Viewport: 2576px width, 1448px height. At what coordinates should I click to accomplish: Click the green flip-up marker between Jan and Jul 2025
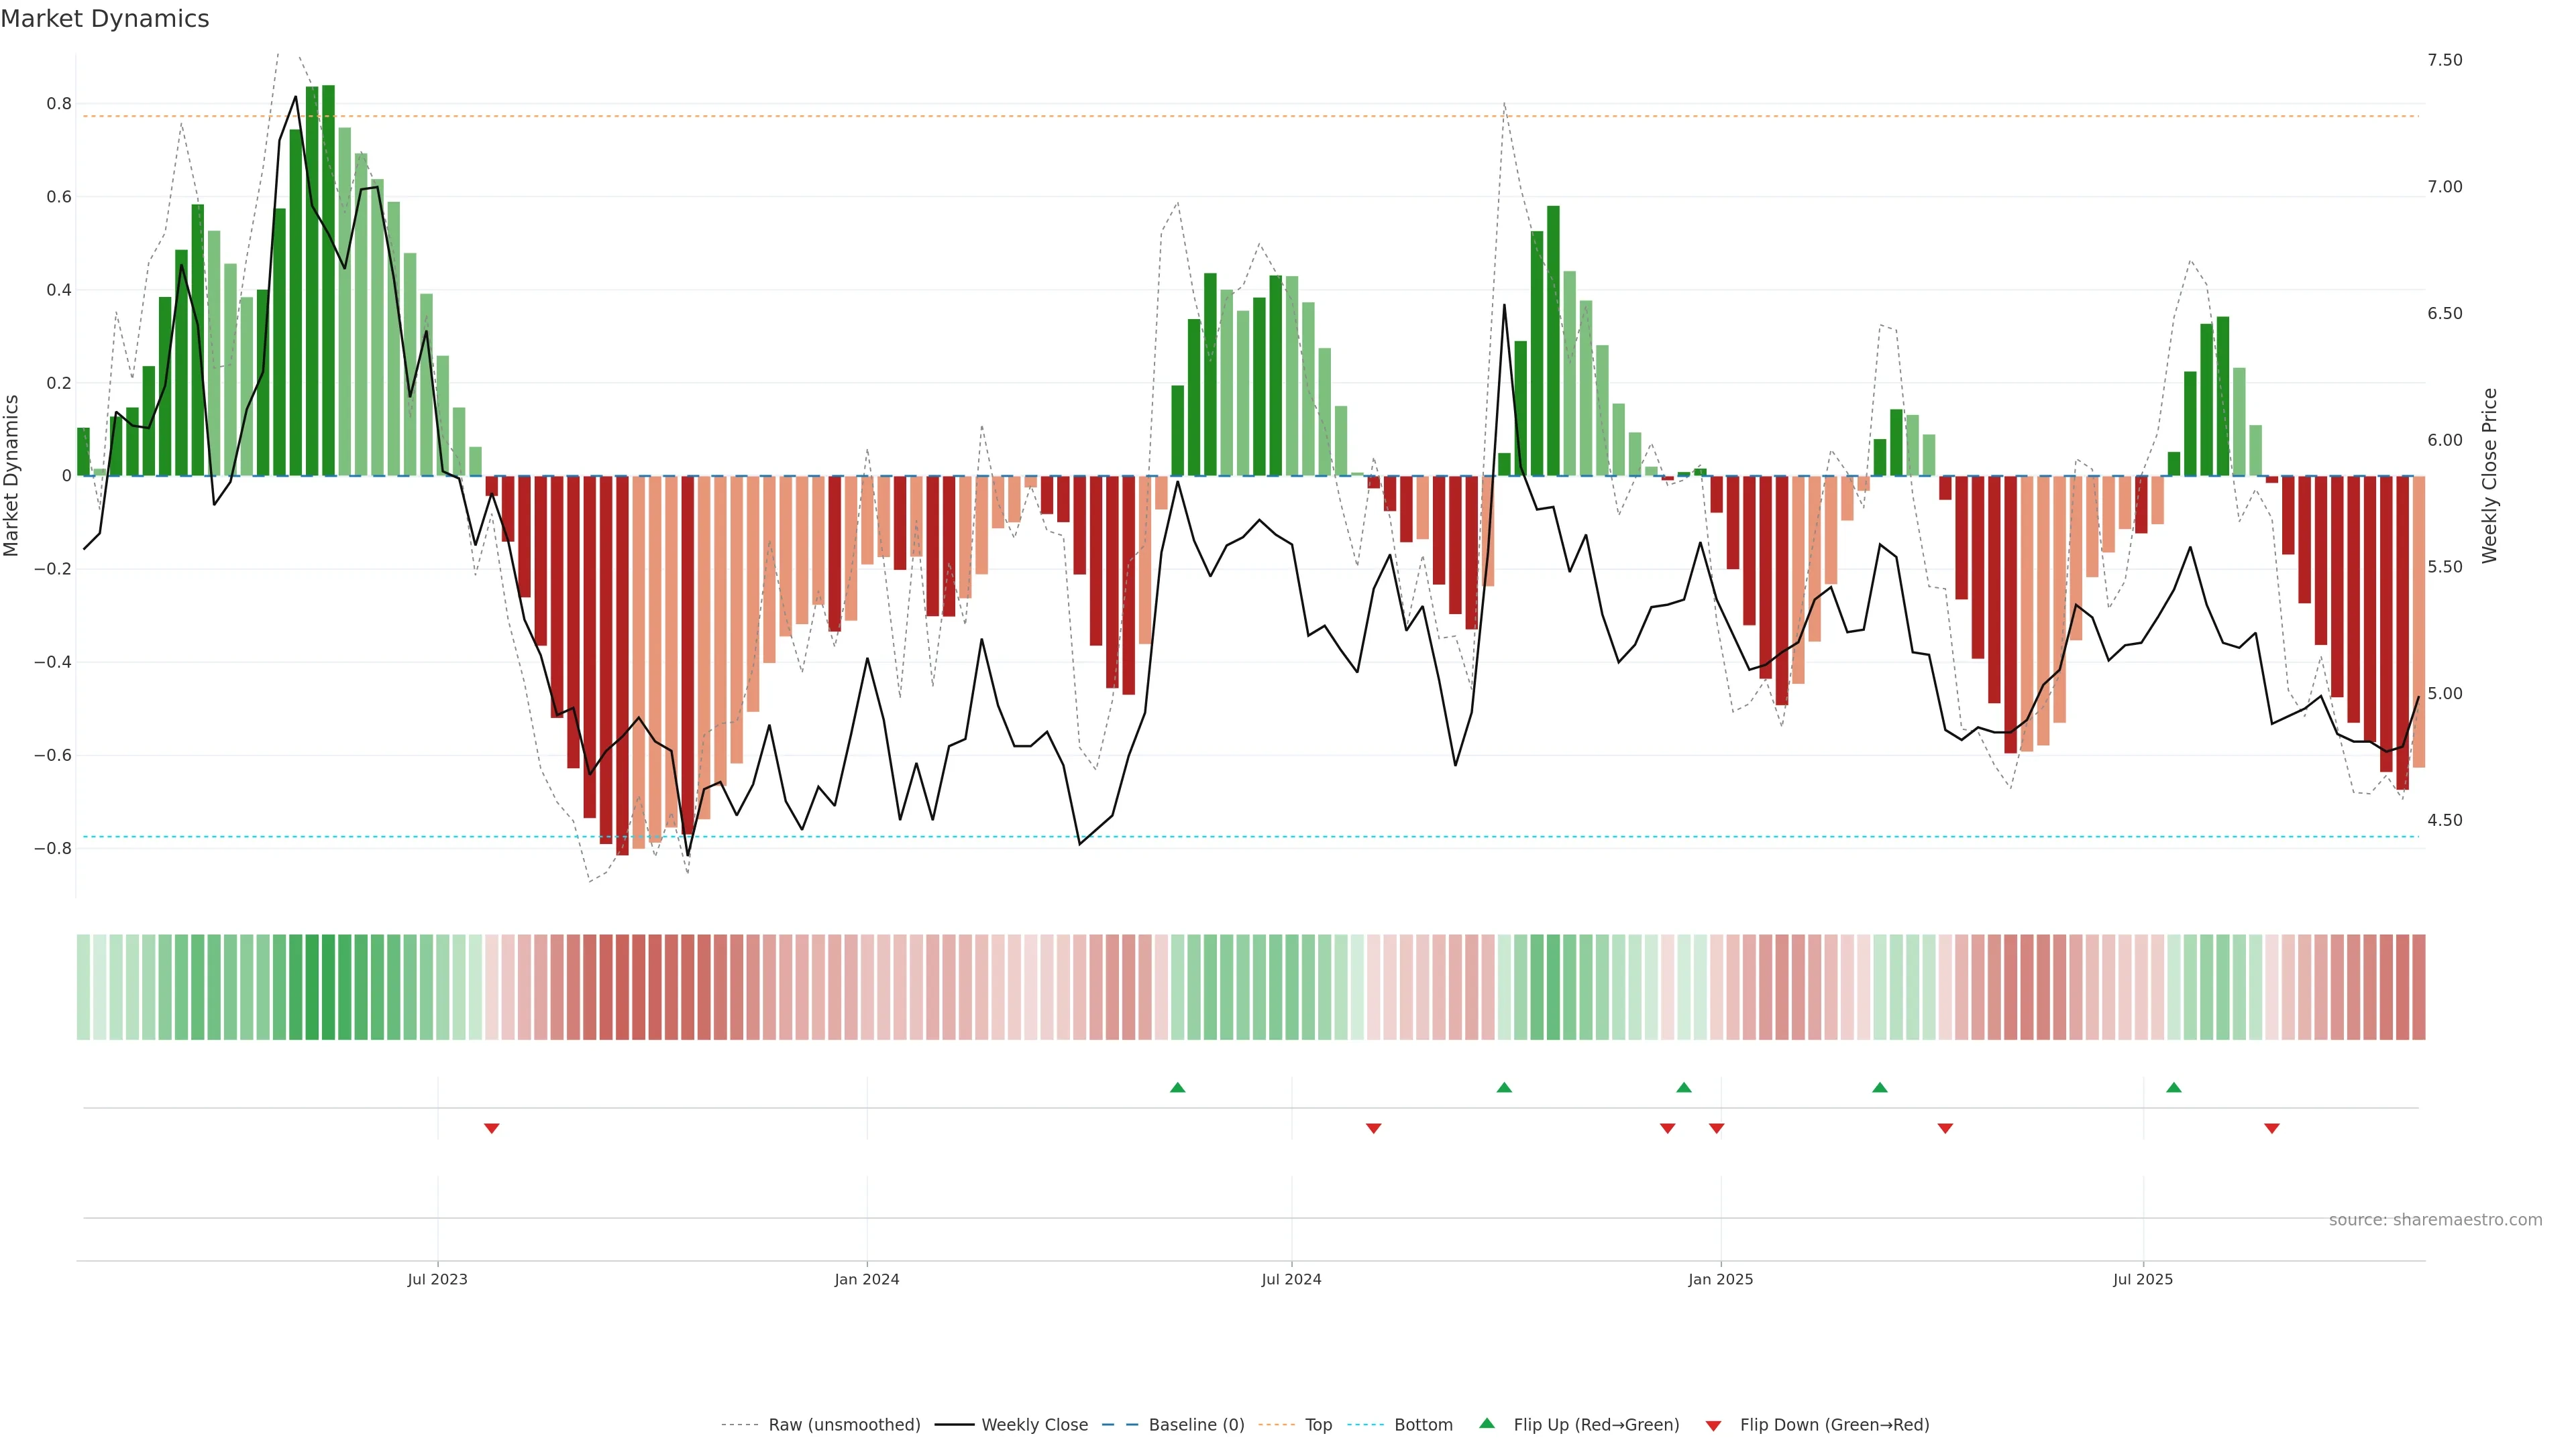click(x=1879, y=1087)
